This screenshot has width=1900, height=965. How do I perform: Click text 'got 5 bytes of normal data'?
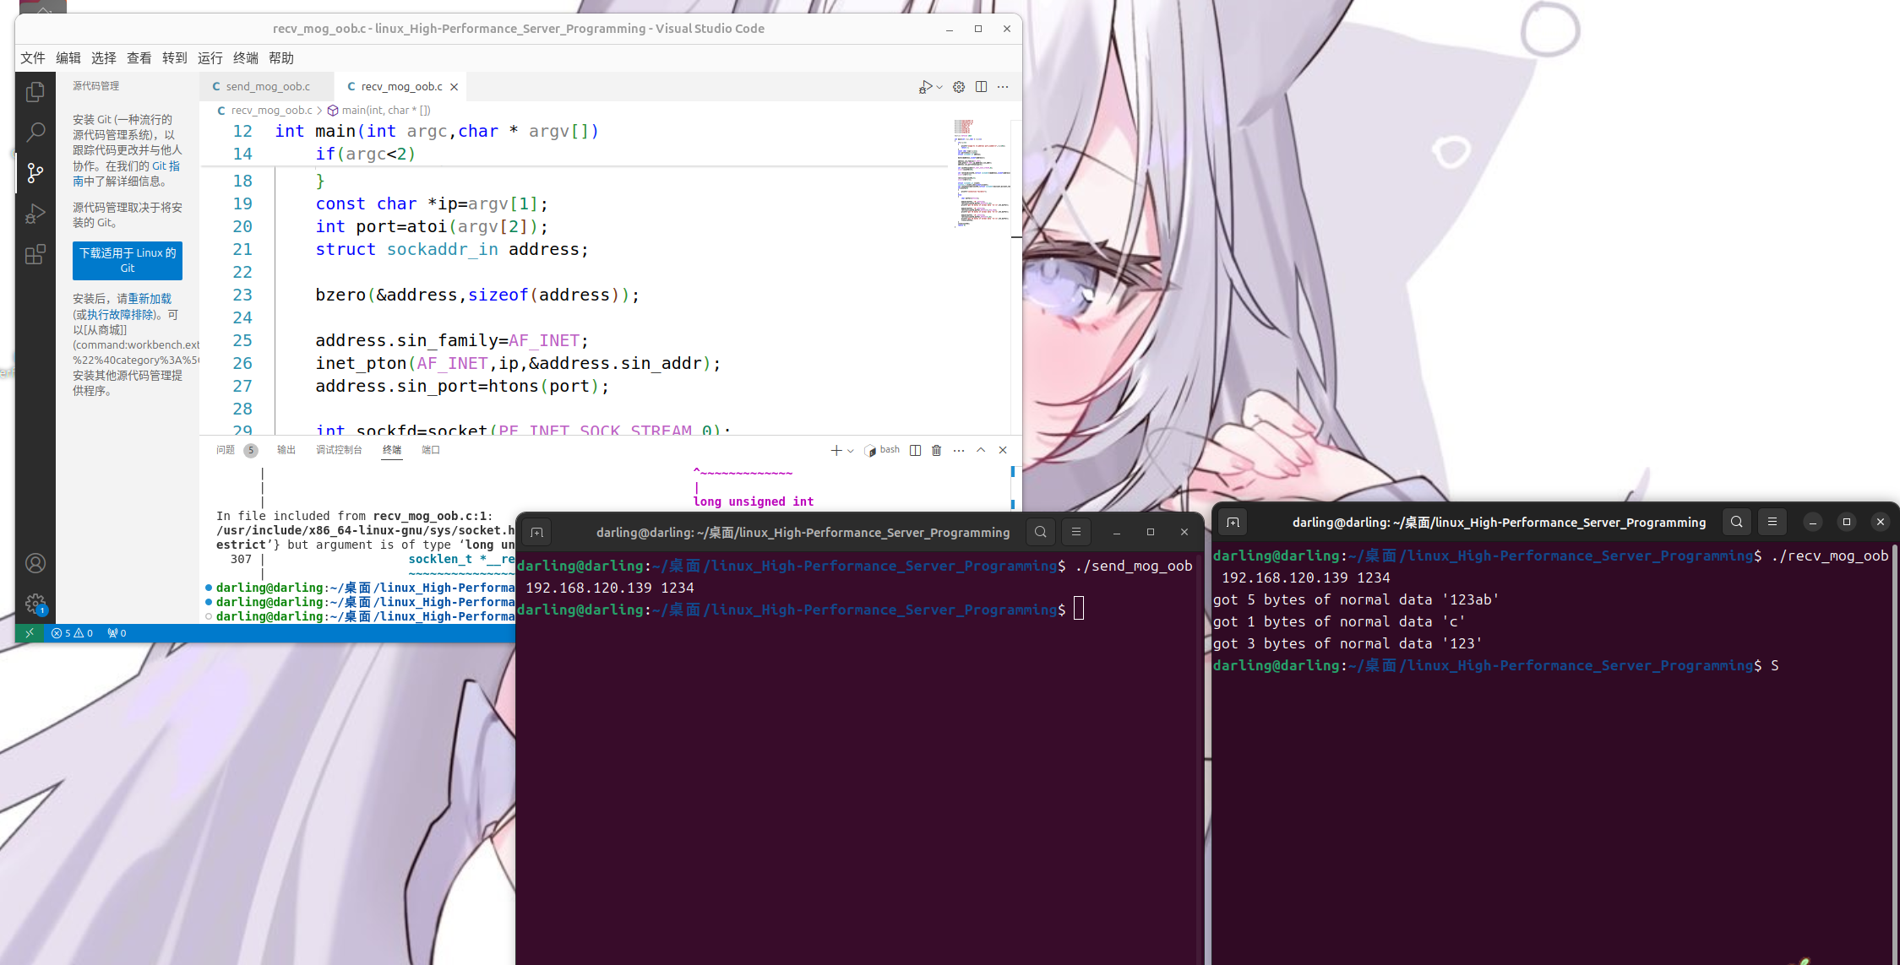click(1323, 599)
